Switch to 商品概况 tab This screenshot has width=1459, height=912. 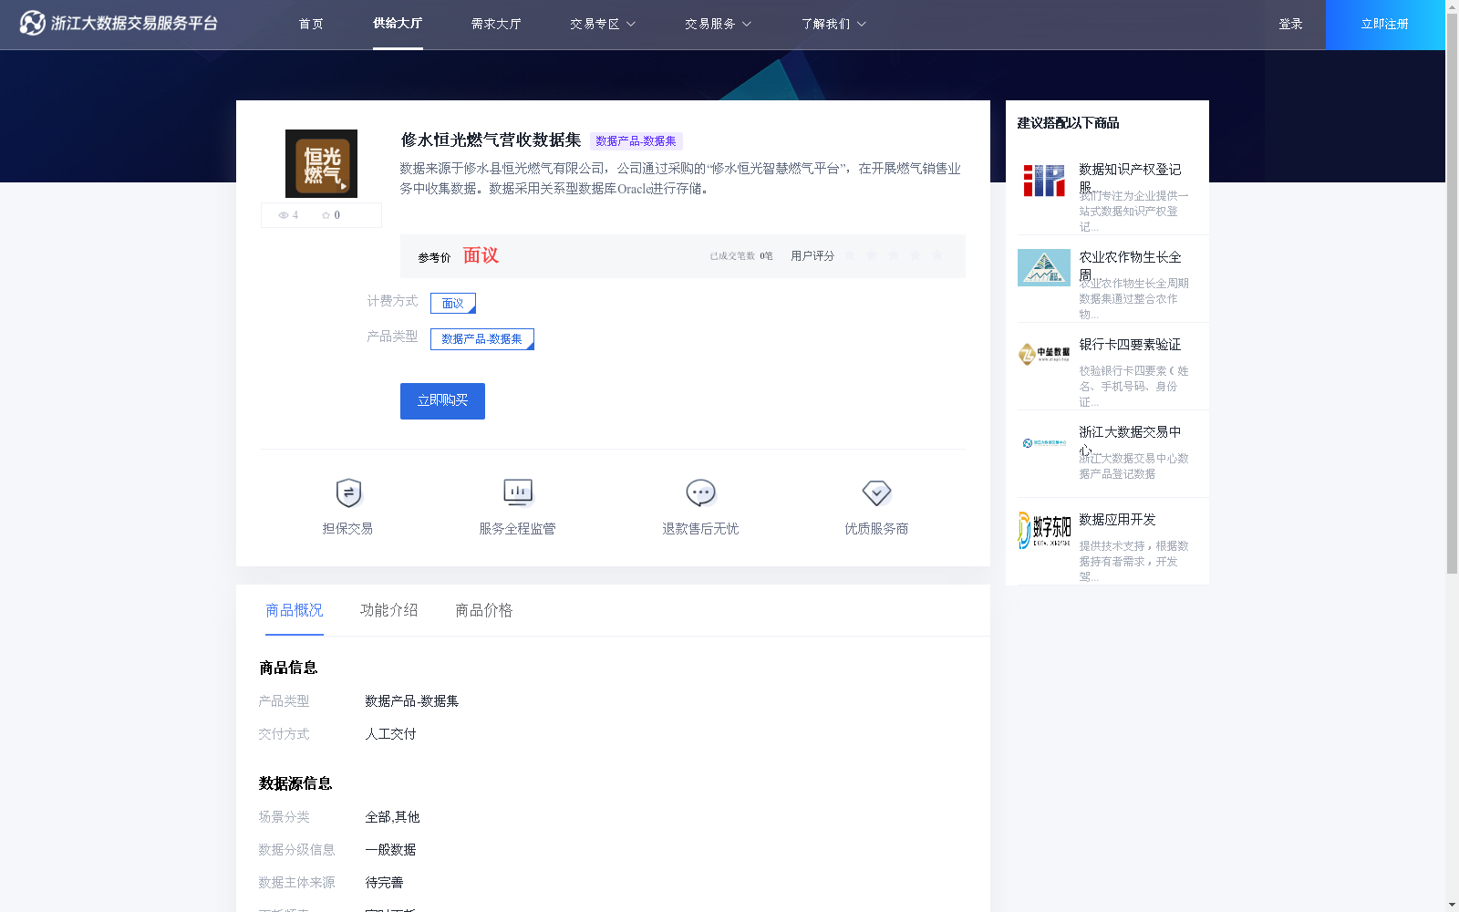point(295,610)
